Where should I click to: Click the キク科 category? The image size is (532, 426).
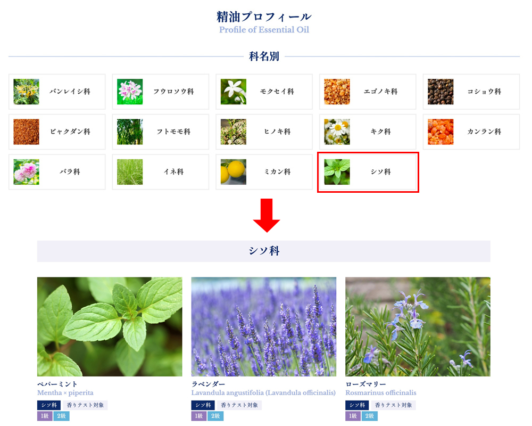click(x=367, y=132)
